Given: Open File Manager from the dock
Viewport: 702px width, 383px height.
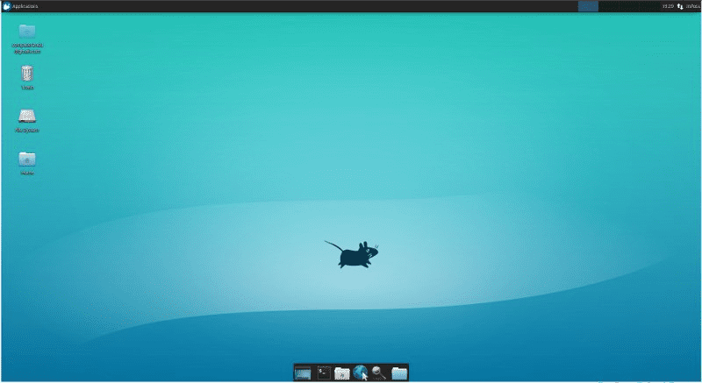Looking at the screenshot, I should click(x=341, y=372).
